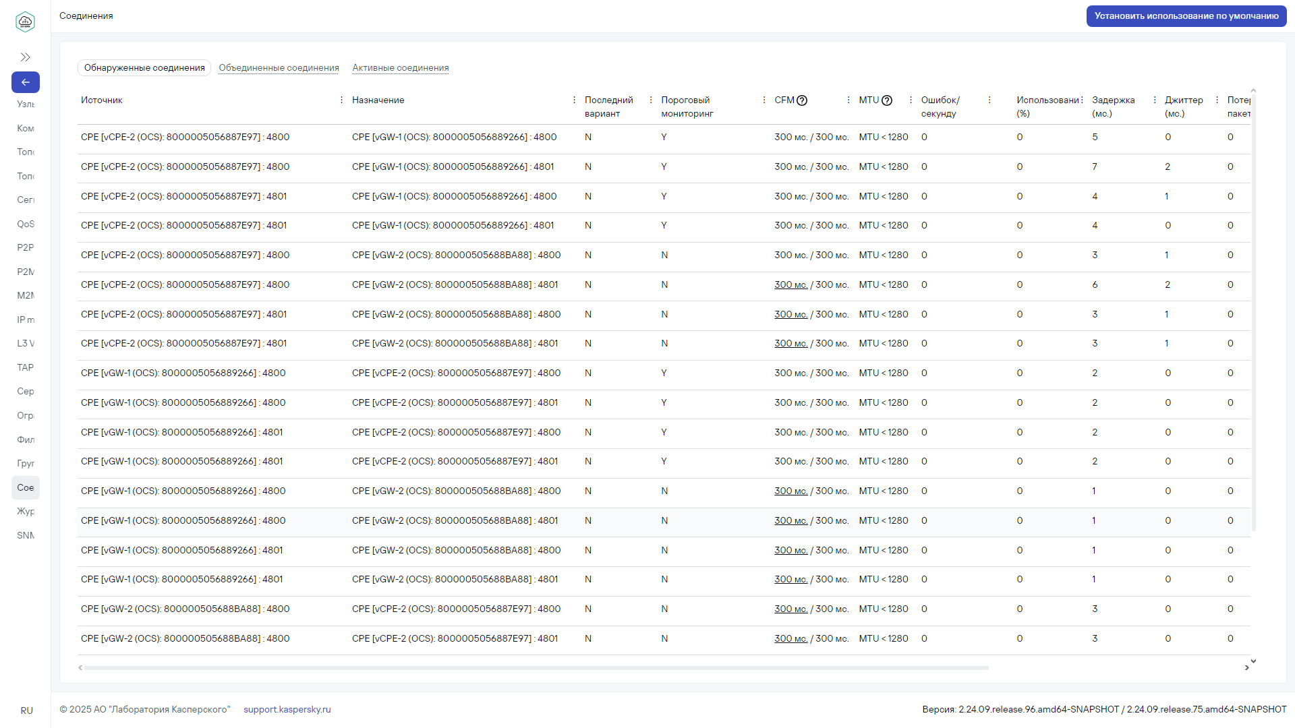This screenshot has height=728, width=1295.
Task: Click Задержка (мс.) column header
Action: (1114, 107)
